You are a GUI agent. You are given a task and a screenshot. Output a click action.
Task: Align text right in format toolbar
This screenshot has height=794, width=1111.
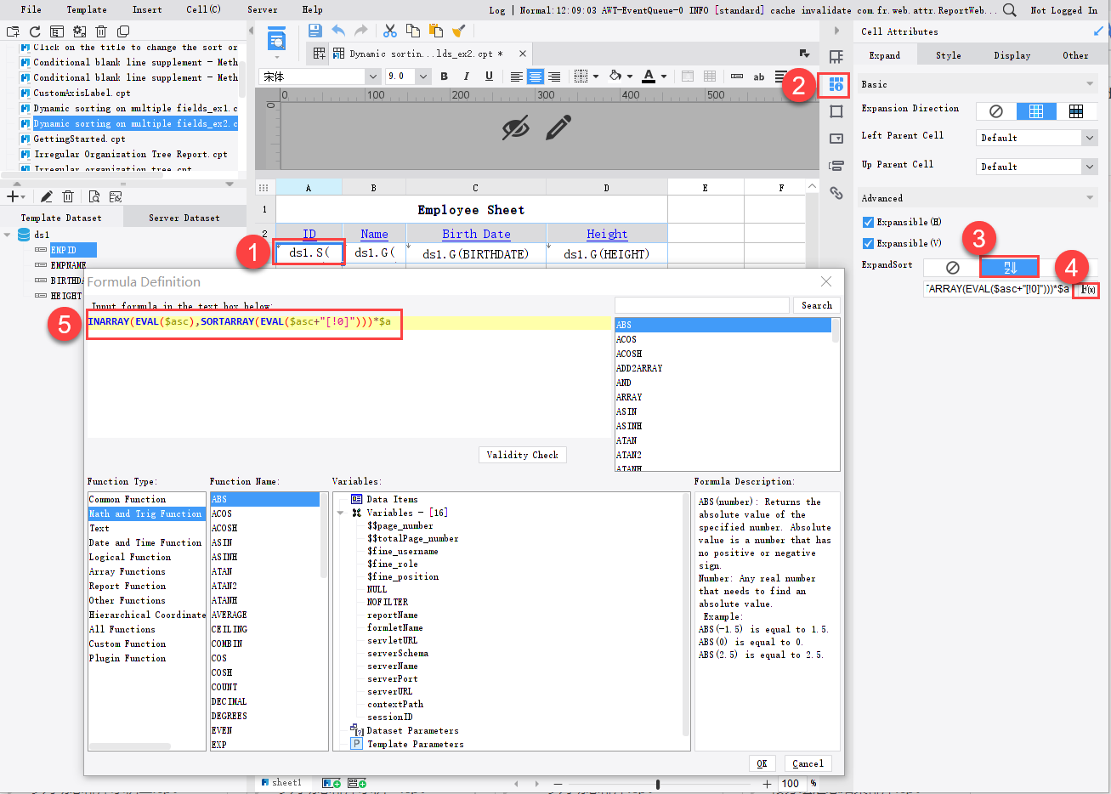pyautogui.click(x=554, y=77)
